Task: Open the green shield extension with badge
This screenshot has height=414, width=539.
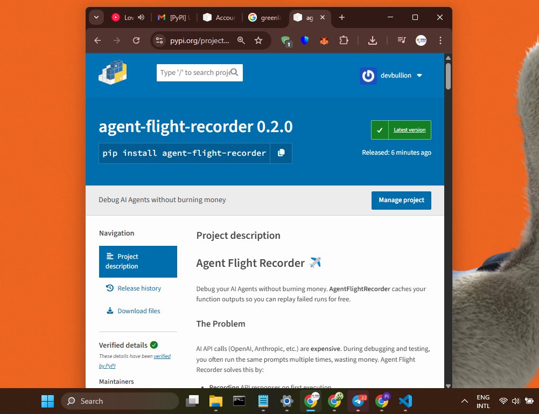Action: pos(286,42)
